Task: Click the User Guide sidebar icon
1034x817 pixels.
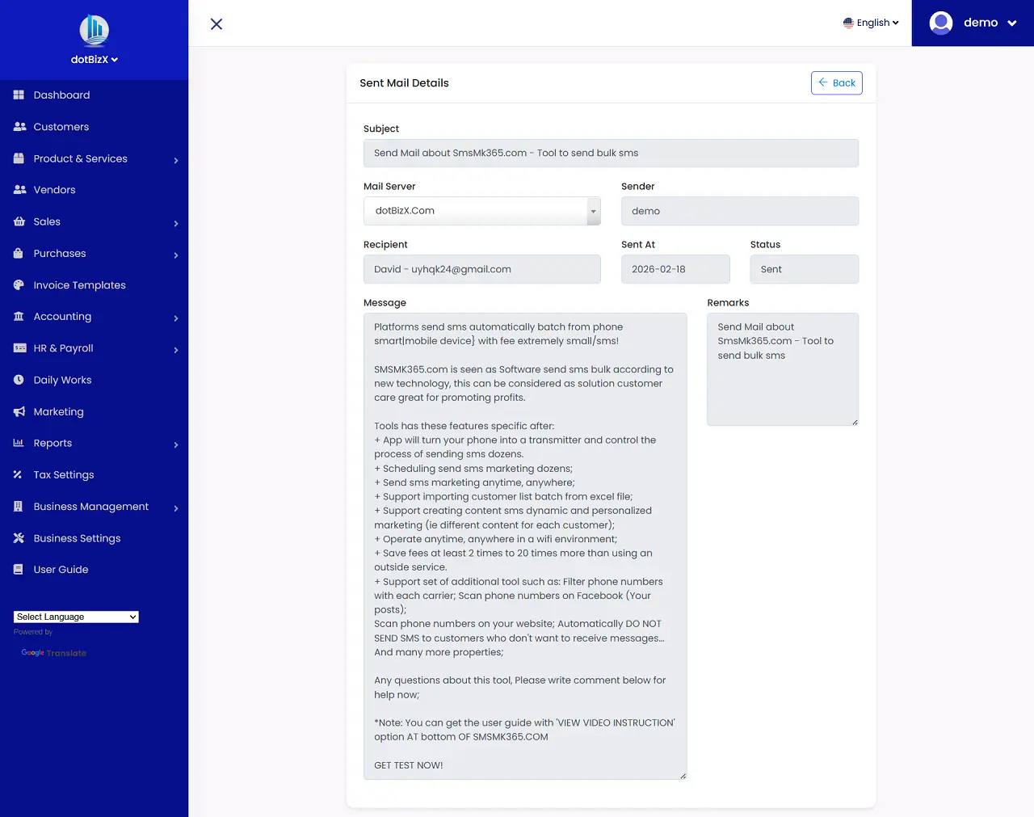Action: click(x=17, y=569)
